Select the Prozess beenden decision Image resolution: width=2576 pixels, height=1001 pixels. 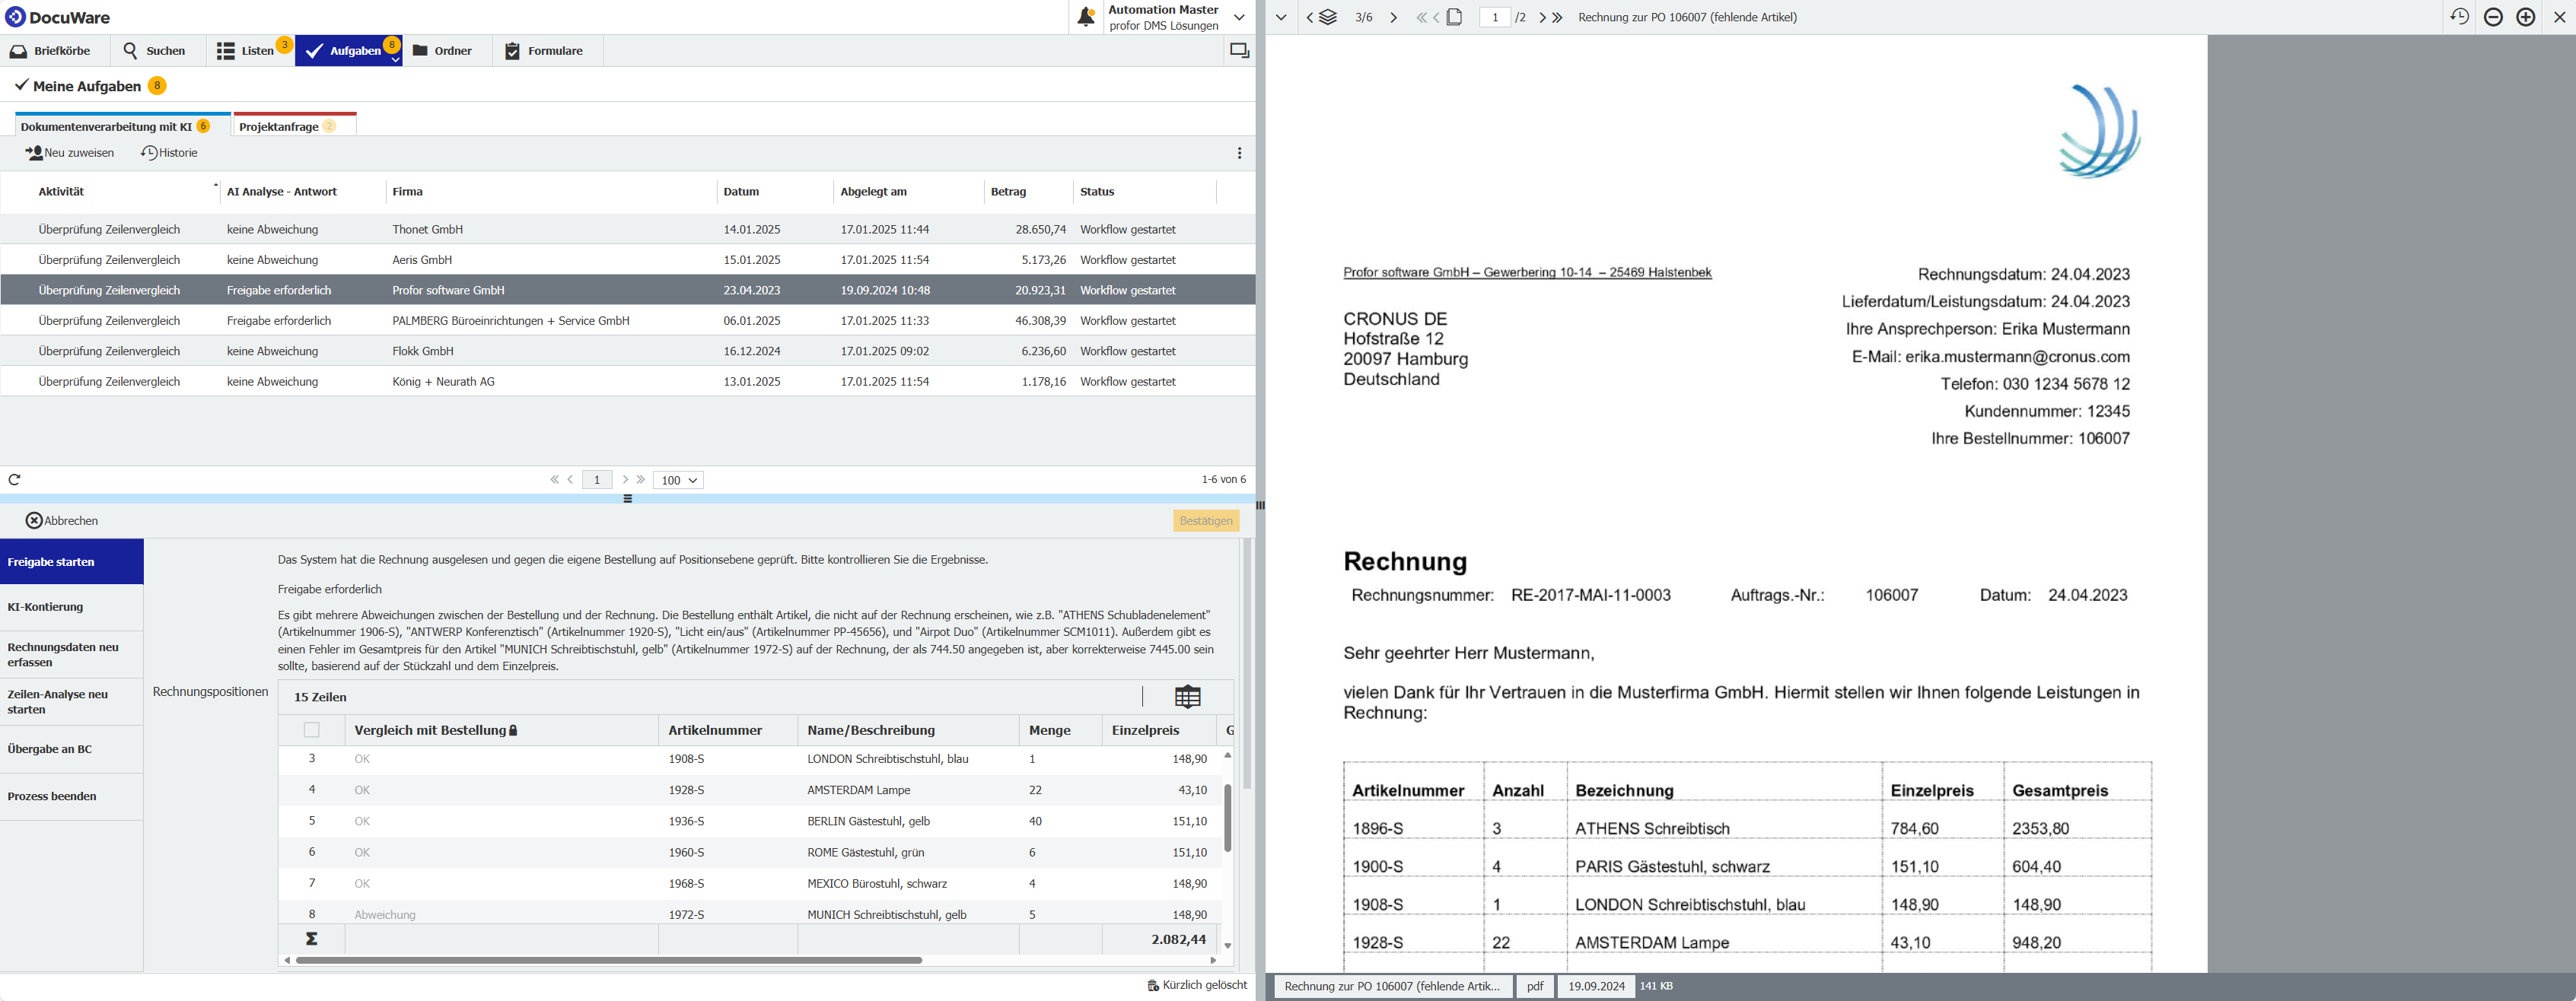click(x=72, y=797)
